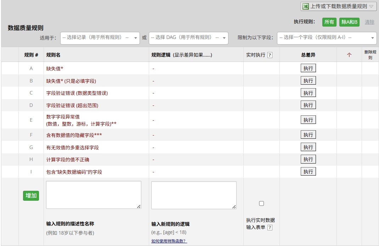Expand the 选择 DAG dropdown

[x=188, y=38]
